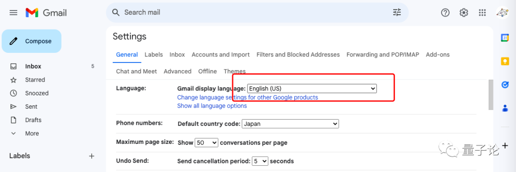Click the Starred star icon
Screen dimensions: 516x172
pos(13,80)
